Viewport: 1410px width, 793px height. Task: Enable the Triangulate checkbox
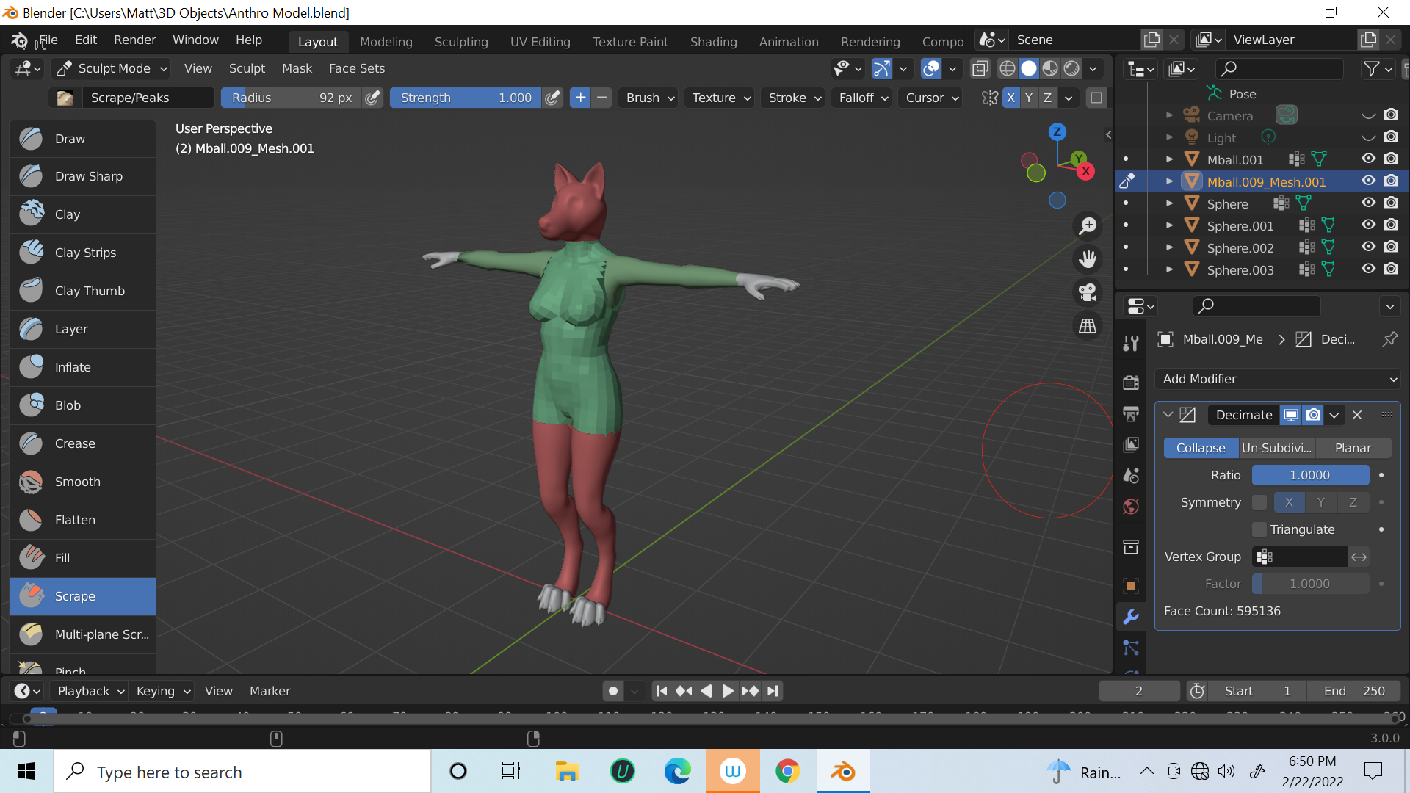tap(1259, 529)
